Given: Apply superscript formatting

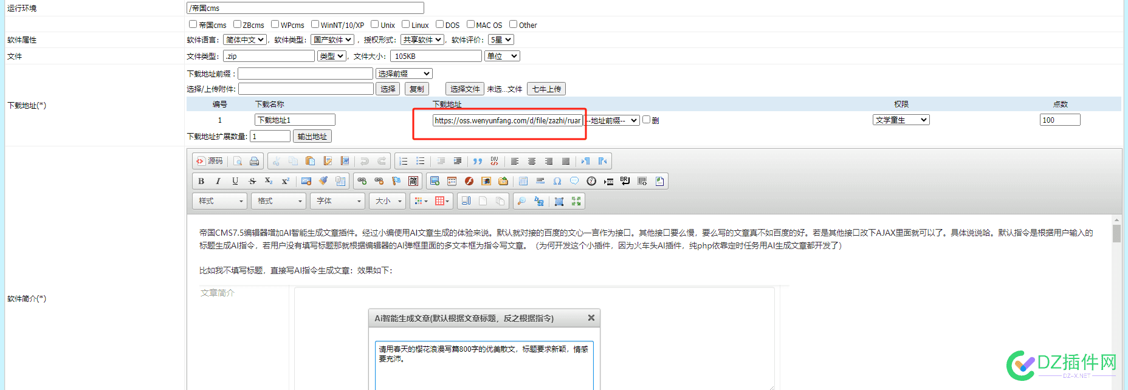Looking at the screenshot, I should pos(286,181).
